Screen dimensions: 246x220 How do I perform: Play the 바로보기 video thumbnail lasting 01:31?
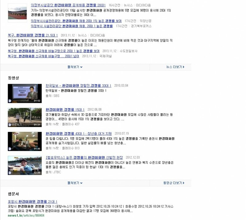click(x=25, y=117)
